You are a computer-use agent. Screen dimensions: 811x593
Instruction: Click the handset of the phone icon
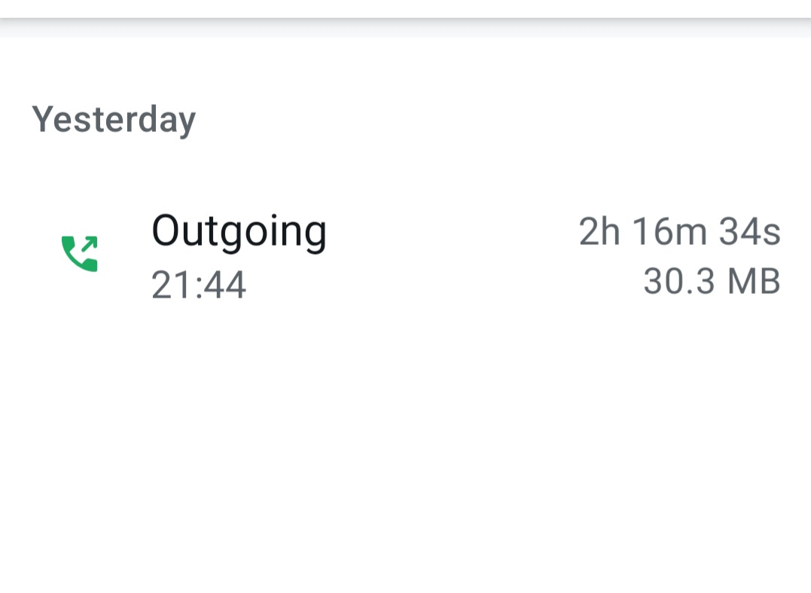coord(75,258)
